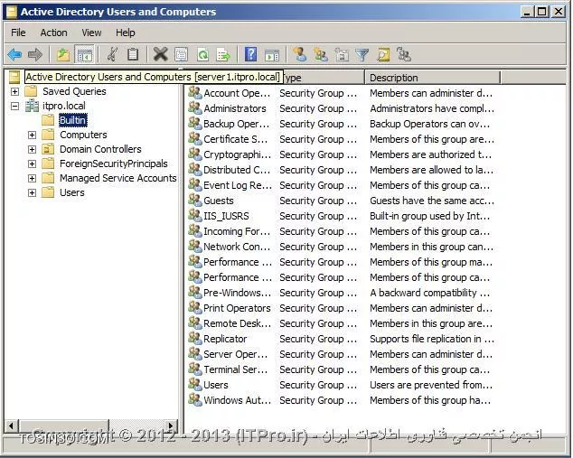Select Computers in the console tree

83,135
